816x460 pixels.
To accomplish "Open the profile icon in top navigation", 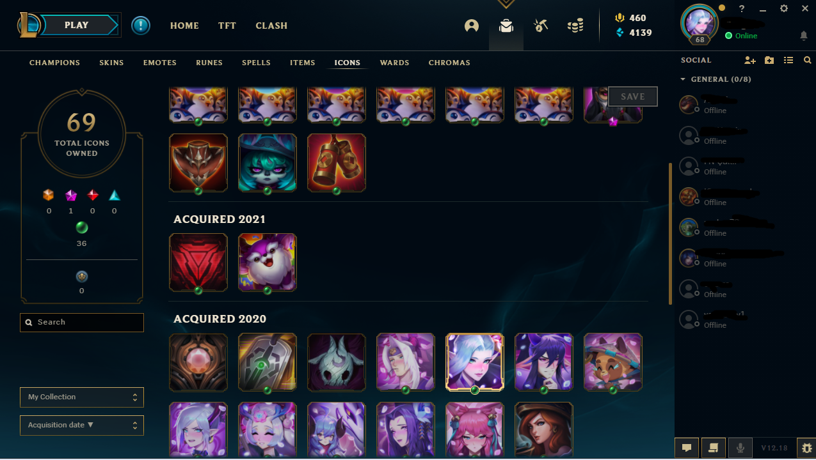I will coord(472,26).
